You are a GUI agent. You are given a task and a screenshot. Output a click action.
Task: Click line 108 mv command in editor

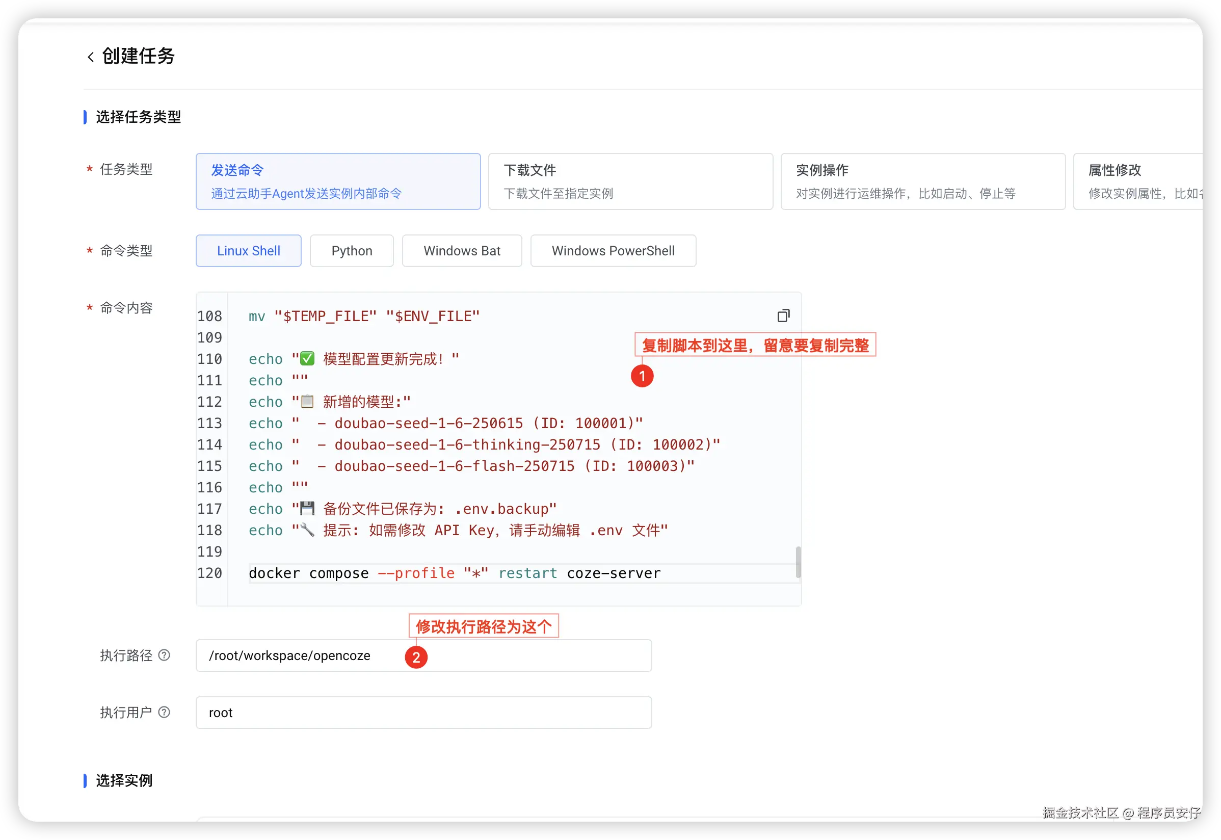click(x=363, y=317)
